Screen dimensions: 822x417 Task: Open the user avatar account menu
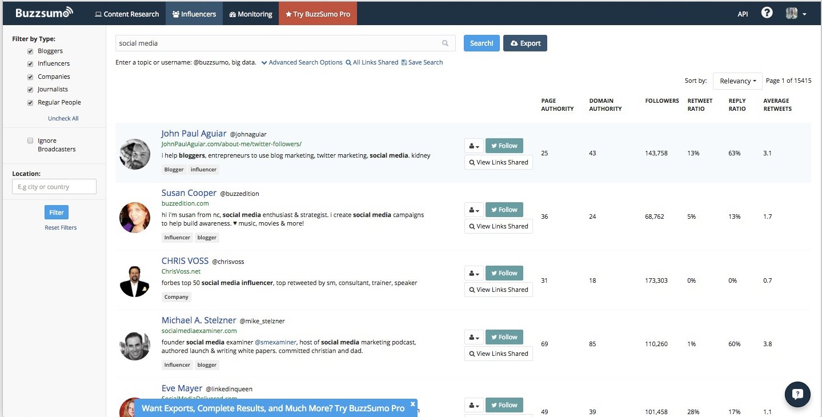796,14
